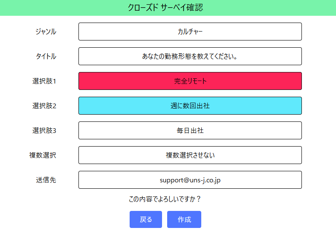The image size is (336, 245).
Task: Click the カルチャー genre field
Action: pyautogui.click(x=190, y=32)
